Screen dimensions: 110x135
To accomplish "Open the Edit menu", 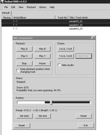I will pyautogui.click(x=13, y=7).
